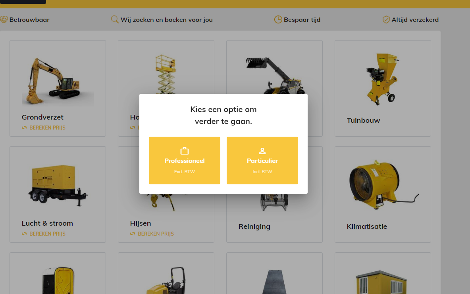The height and width of the screenshot is (294, 470).
Task: Open the yellow container unit thumbnail
Action: tap(381, 282)
